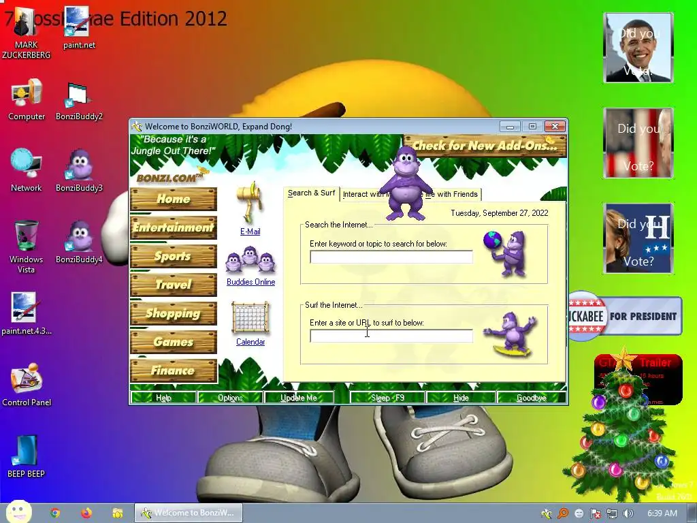The width and height of the screenshot is (697, 523).
Task: Select the BonziBuddy2 desktop shortcut
Action: click(79, 101)
